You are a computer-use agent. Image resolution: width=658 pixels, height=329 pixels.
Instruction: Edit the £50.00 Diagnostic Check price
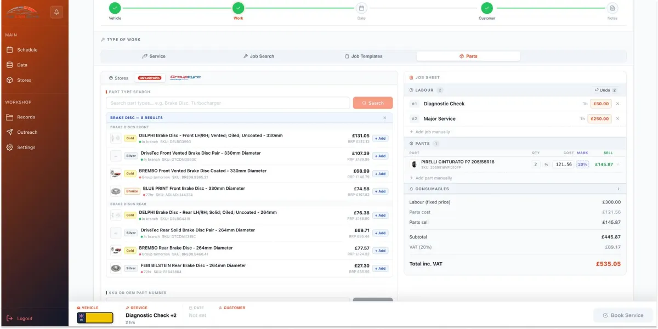(601, 104)
